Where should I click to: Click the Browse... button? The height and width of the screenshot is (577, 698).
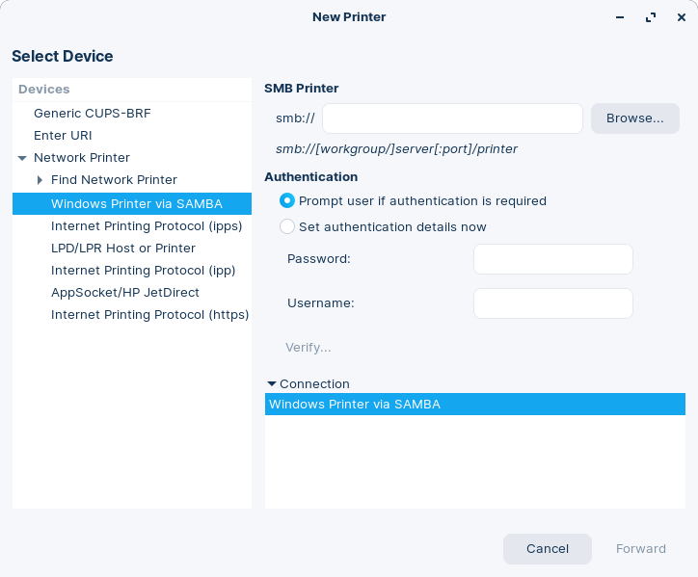point(634,118)
